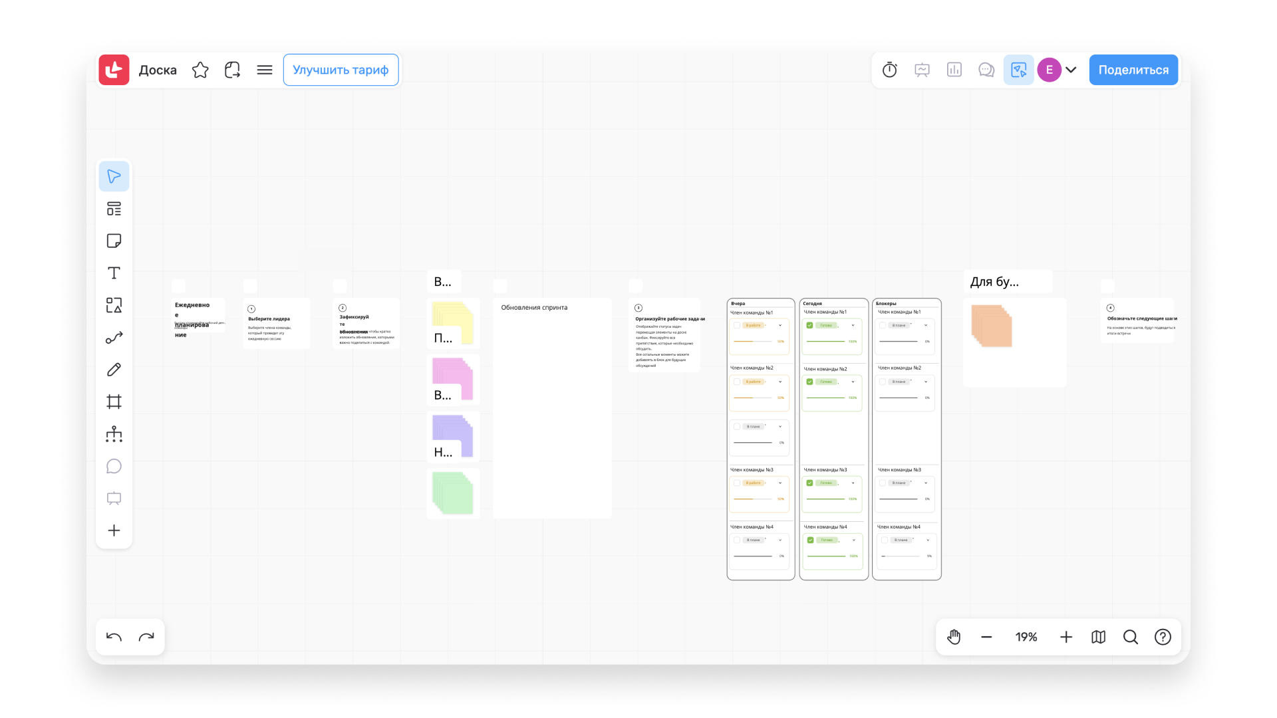This screenshot has height=718, width=1277.
Task: Click the Доска board title
Action: point(158,70)
